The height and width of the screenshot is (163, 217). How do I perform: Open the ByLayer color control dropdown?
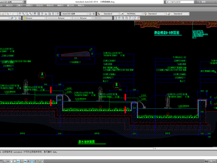tap(45, 18)
